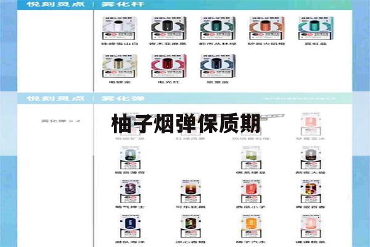This screenshot has width=370, height=247.
Task: Click the 悦刻灵点 heading of the 雾化杆 section
Action: tap(55, 4)
